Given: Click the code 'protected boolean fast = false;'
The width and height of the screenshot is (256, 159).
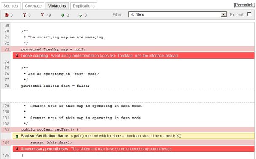Looking at the screenshot, I should click(x=56, y=86).
